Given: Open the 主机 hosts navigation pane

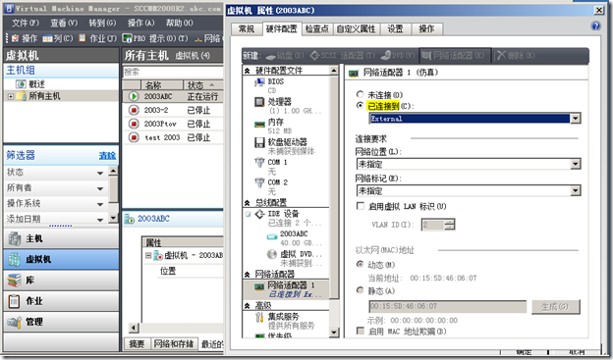Looking at the screenshot, I should coord(61,238).
